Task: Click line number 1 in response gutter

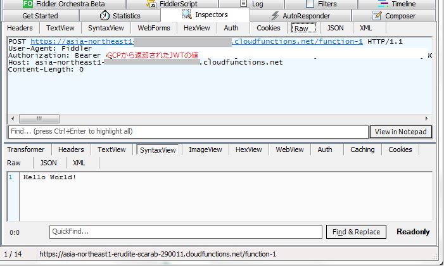Action: click(x=11, y=177)
